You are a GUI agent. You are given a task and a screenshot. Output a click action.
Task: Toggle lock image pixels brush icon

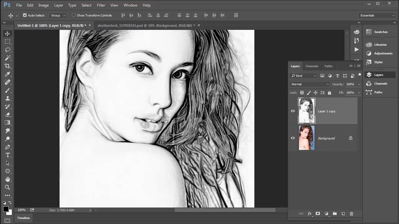tap(309, 93)
